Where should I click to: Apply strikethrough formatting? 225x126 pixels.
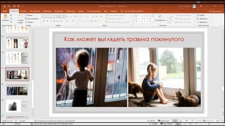point(58,21)
